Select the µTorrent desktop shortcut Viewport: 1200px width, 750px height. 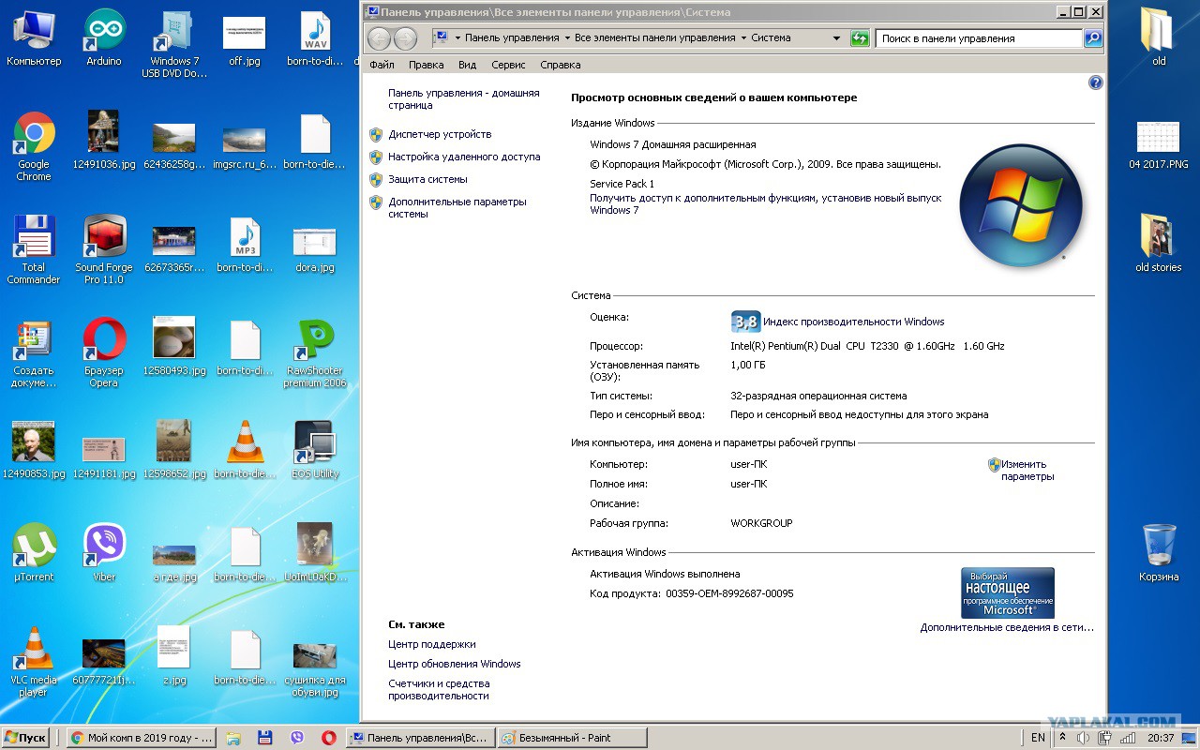34,553
